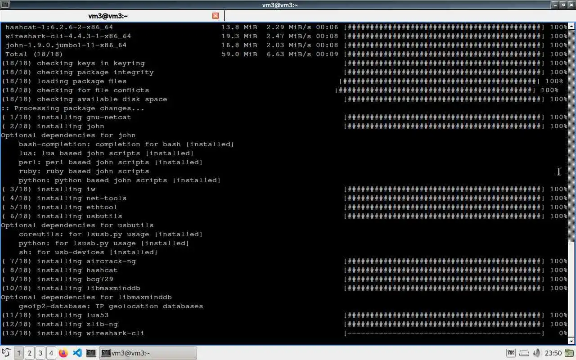Screen dimensions: 576x360
Task: Click 'geoip2-database: IP geolocation databases' line
Action: tap(111, 306)
